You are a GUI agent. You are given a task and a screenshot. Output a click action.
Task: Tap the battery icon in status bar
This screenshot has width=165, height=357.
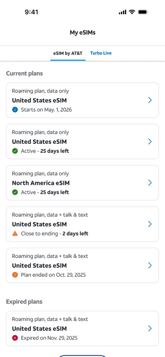click(143, 12)
